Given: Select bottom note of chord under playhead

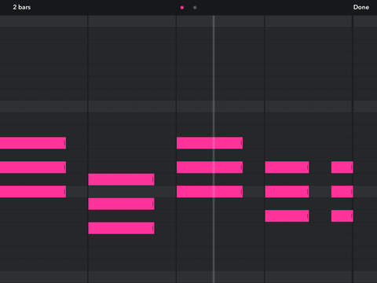Looking at the screenshot, I should pos(210,192).
